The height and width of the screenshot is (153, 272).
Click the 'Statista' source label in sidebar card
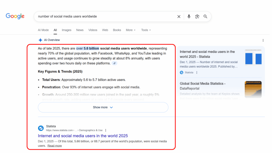tap(189, 73)
